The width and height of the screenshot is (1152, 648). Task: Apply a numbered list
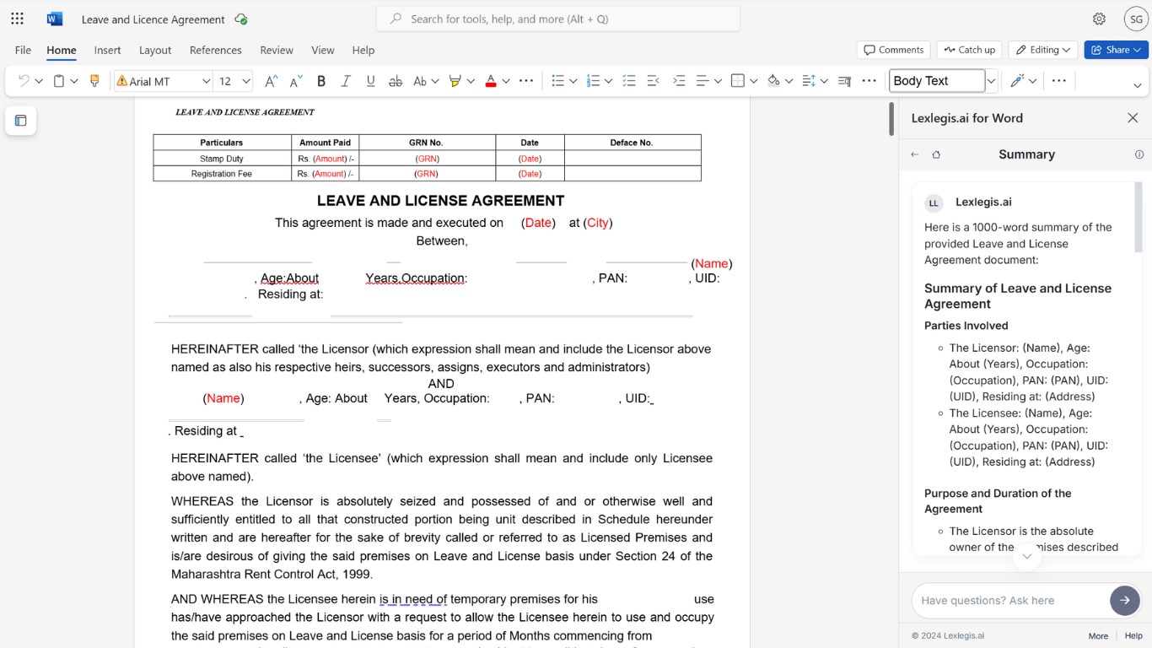coord(593,81)
